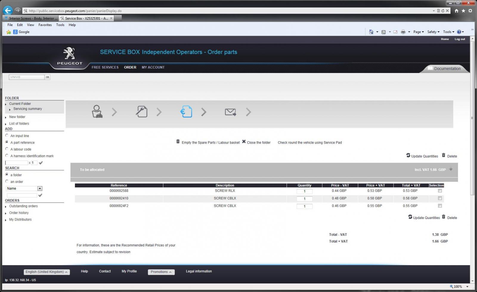Open the wrench servicing step icon
Screen dimensions: 477x292
coord(142,112)
